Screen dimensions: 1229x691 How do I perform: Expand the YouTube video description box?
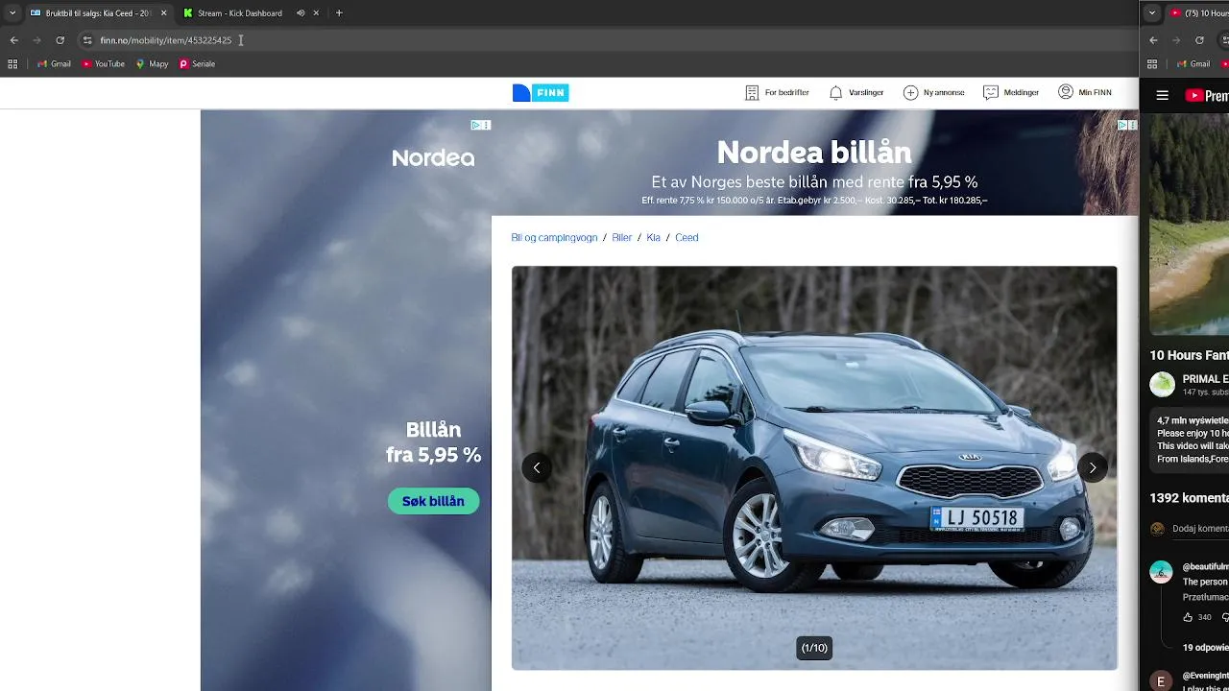pyautogui.click(x=1190, y=440)
